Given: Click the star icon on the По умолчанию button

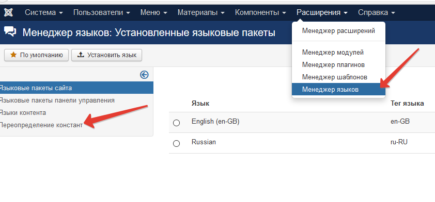Looking at the screenshot, I should click(x=13, y=55).
